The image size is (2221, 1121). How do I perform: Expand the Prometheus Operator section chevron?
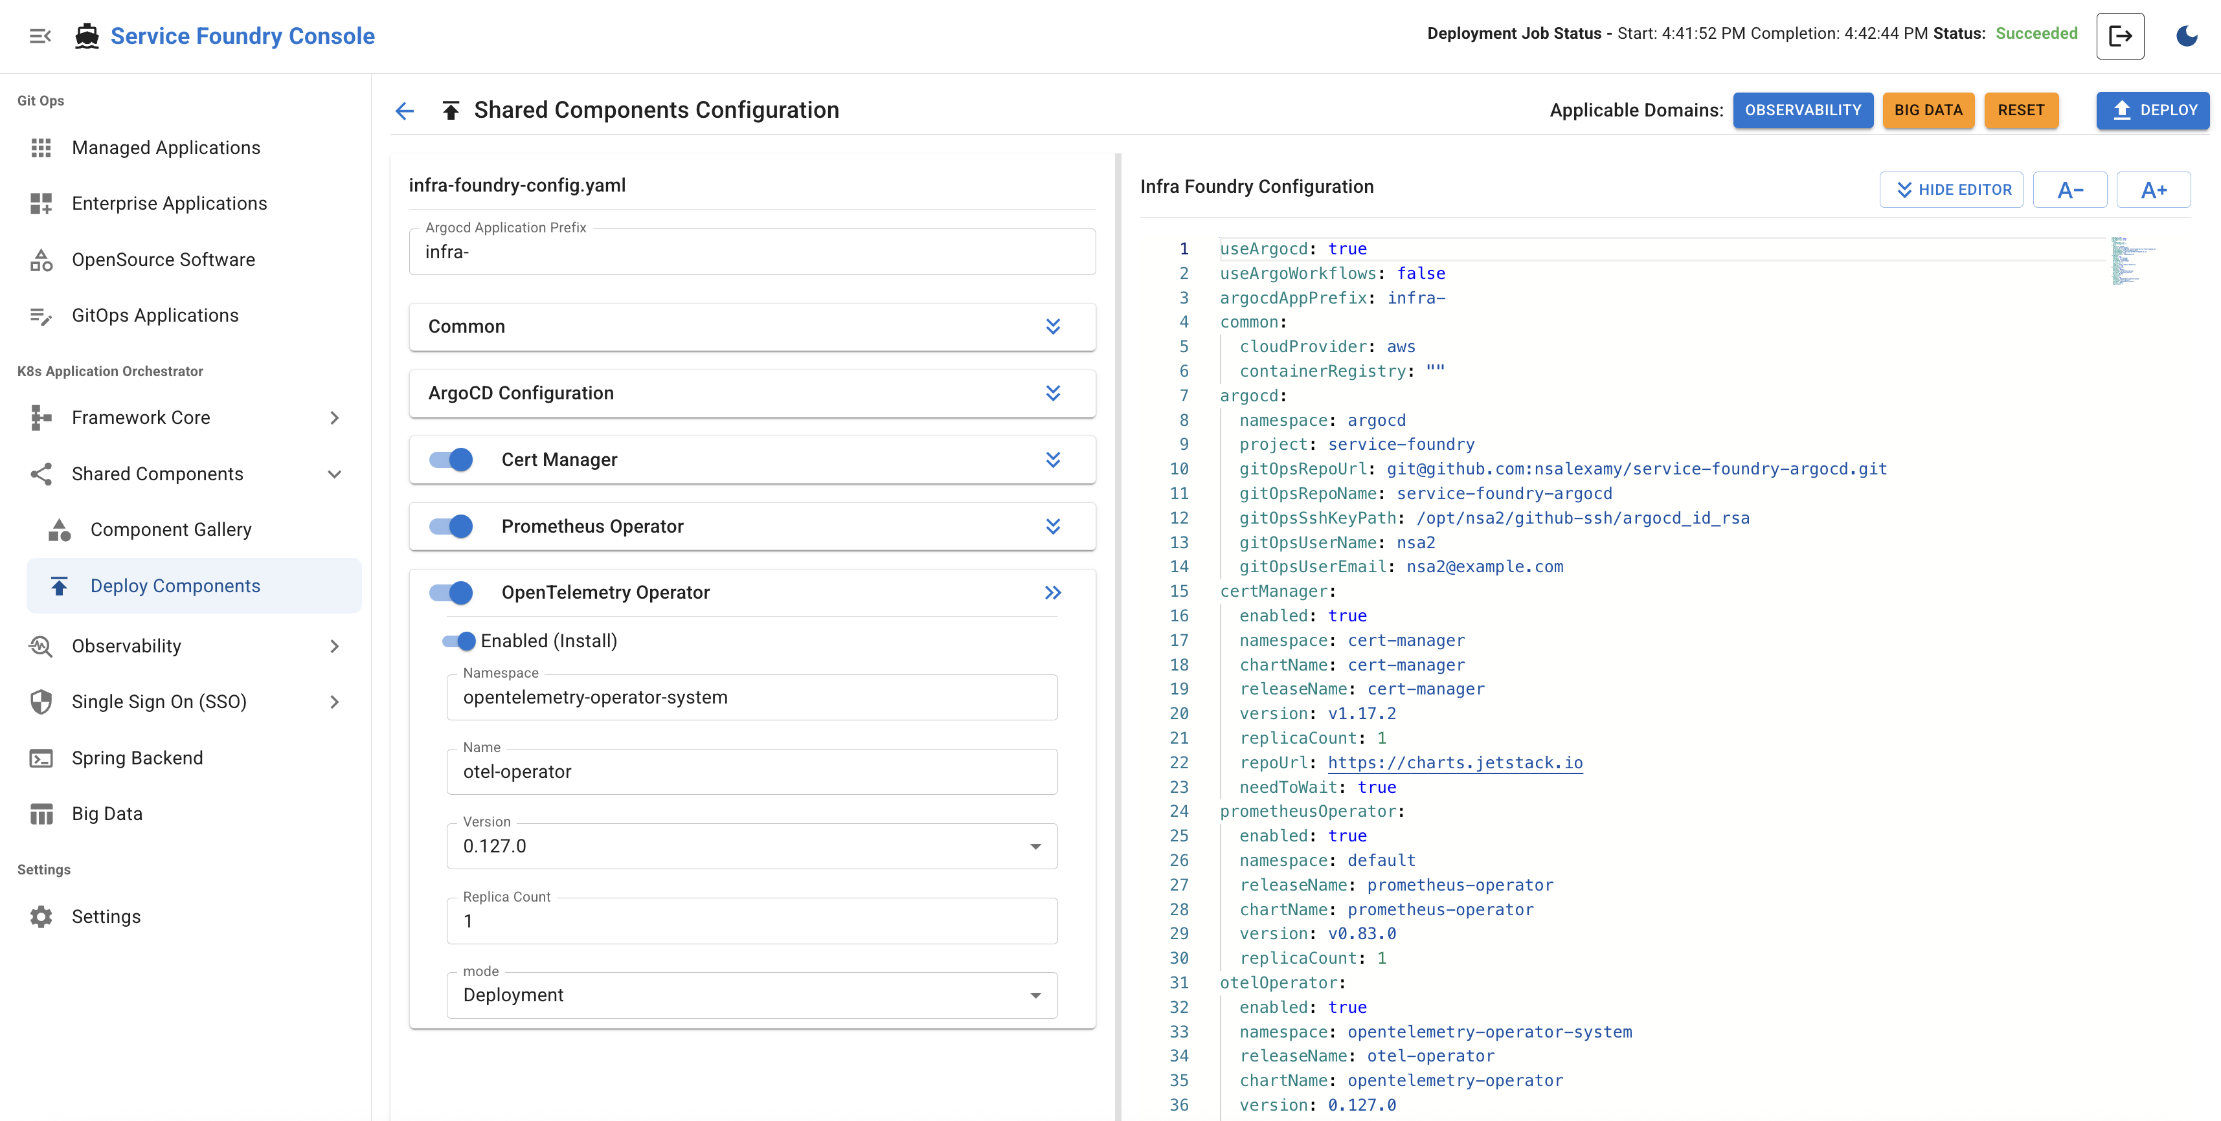(x=1053, y=526)
